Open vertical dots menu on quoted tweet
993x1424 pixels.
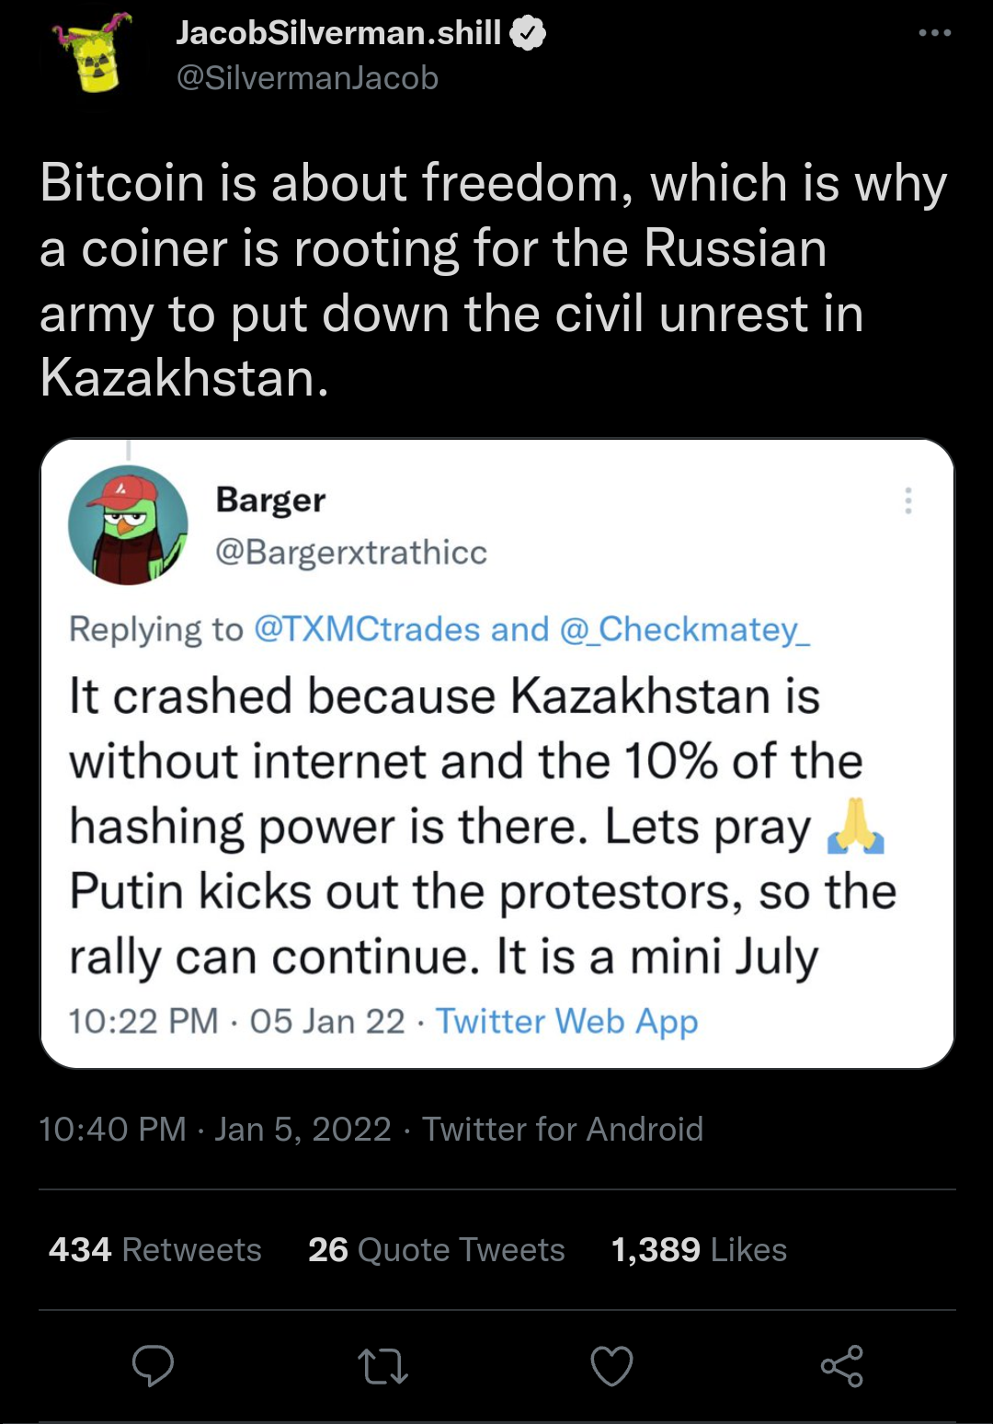(907, 500)
